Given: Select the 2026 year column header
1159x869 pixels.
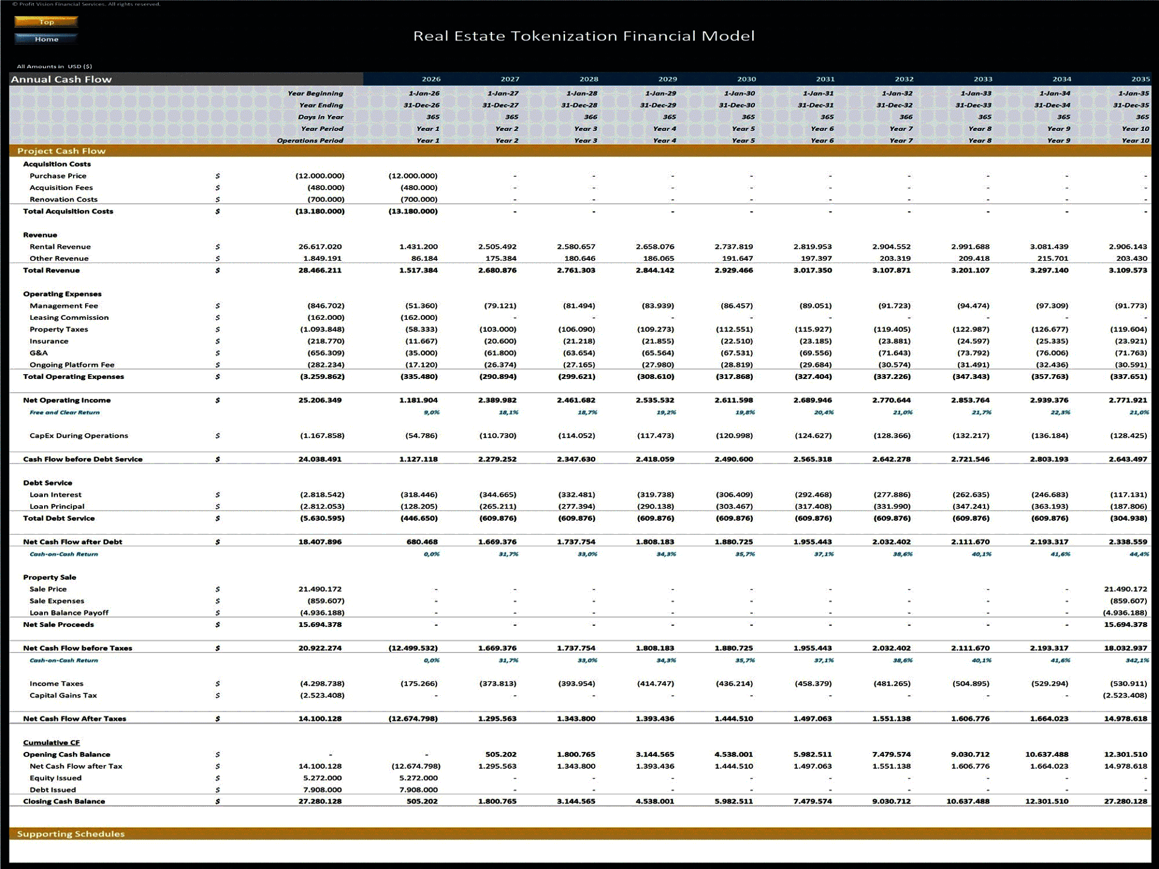Looking at the screenshot, I should [x=430, y=79].
